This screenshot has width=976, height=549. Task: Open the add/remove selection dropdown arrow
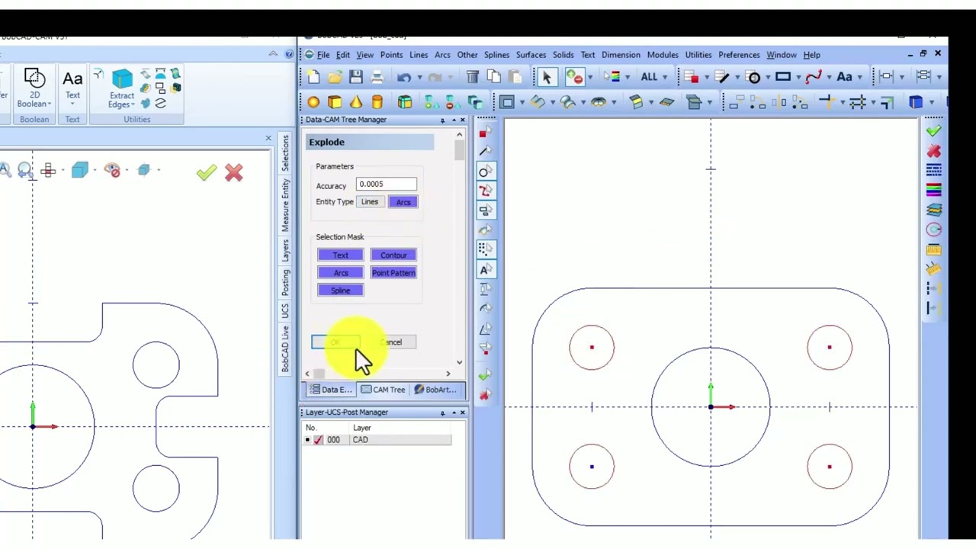(590, 77)
